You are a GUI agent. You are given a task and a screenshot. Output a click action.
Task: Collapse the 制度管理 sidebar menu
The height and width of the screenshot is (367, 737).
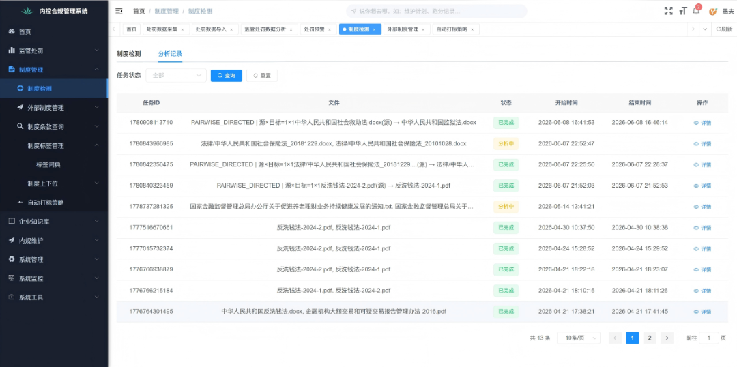pyautogui.click(x=54, y=70)
